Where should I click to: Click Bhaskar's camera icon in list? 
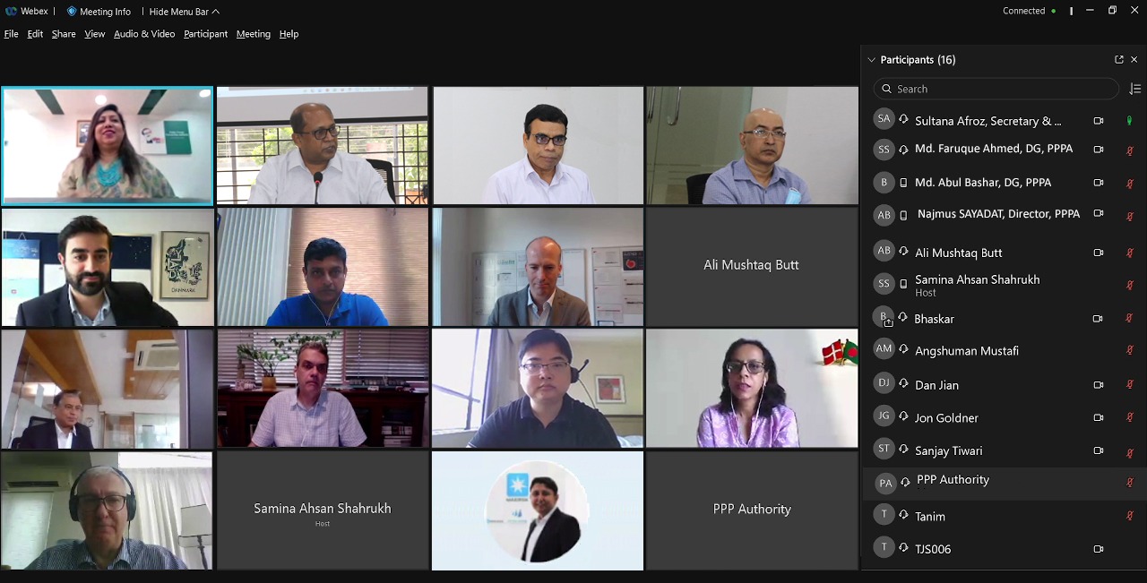[1098, 319]
